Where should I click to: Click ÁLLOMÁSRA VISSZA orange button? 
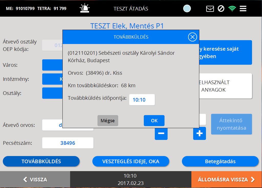coord(227,179)
